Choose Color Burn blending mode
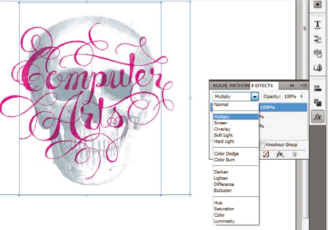This screenshot has height=230, width=328. click(236, 160)
